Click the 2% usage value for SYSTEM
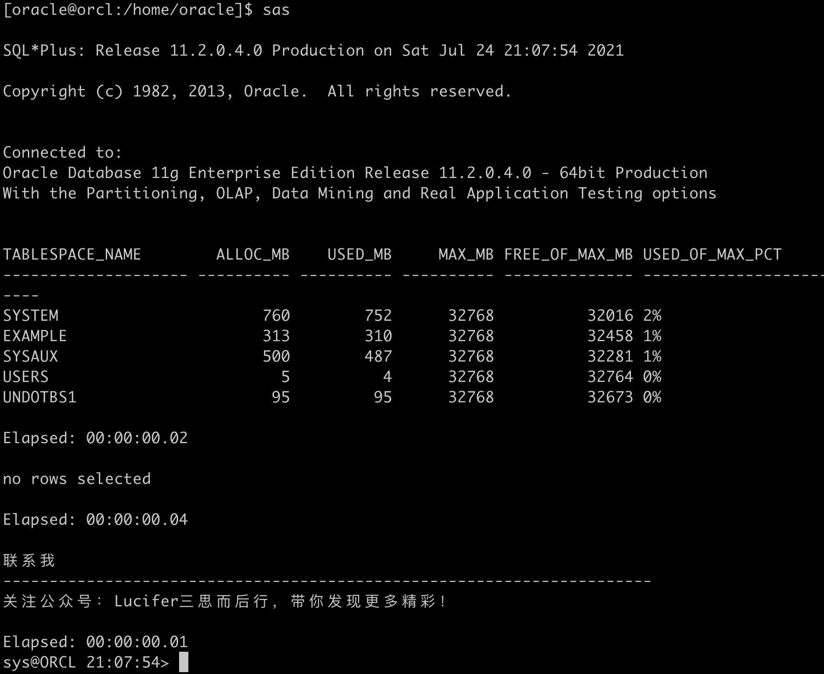Image resolution: width=824 pixels, height=674 pixels. (652, 316)
